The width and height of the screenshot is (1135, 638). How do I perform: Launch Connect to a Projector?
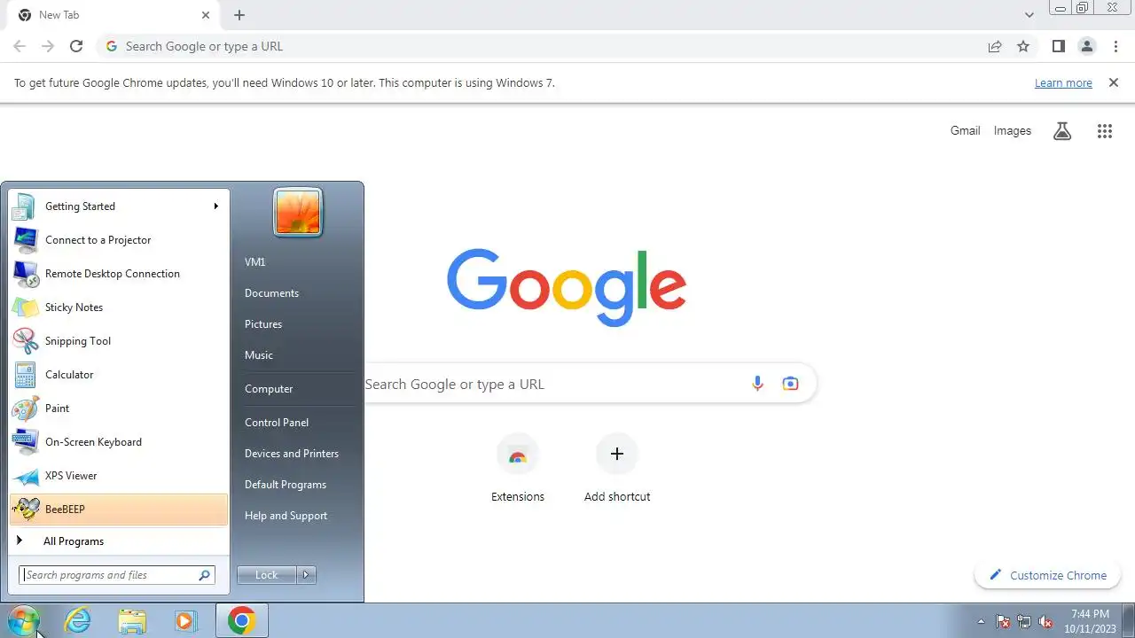pos(119,240)
